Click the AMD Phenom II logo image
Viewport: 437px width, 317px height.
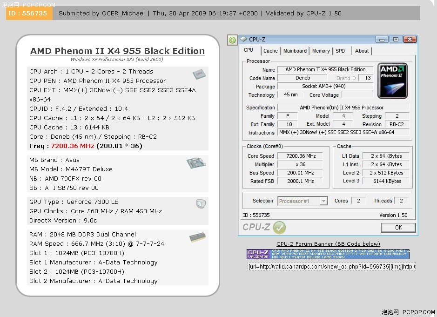click(392, 81)
